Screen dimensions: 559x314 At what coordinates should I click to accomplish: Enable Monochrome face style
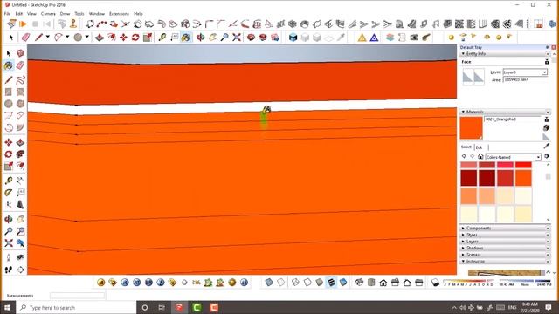(x=343, y=283)
